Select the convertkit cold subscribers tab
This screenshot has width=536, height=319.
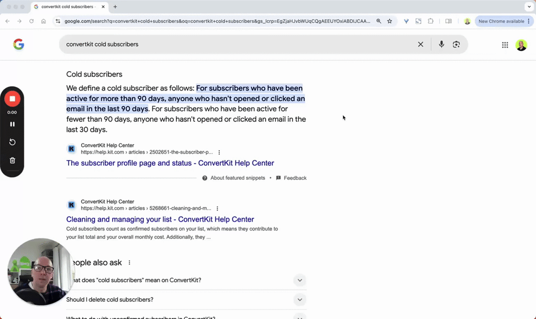point(69,6)
